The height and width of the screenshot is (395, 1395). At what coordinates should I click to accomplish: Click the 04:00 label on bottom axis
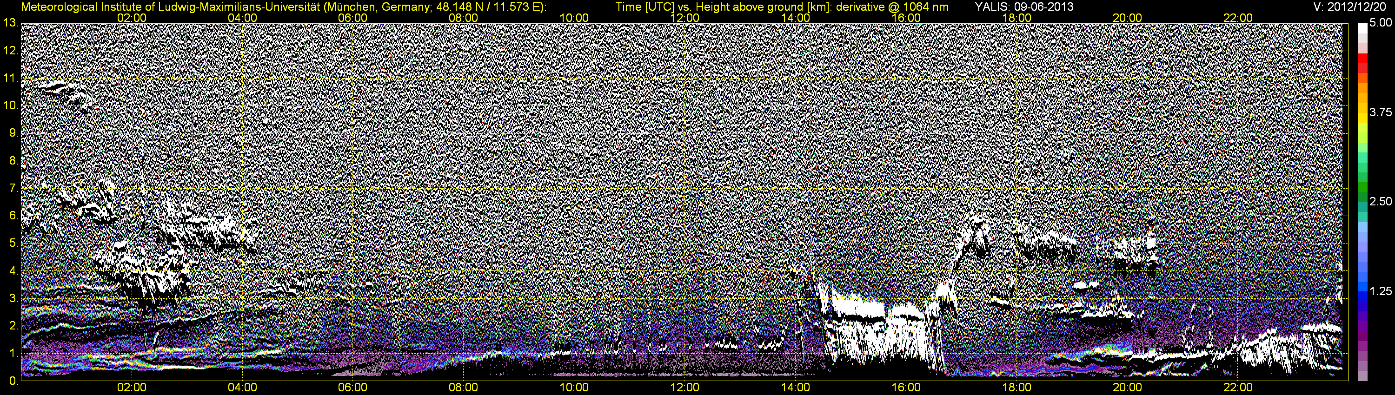tap(242, 388)
